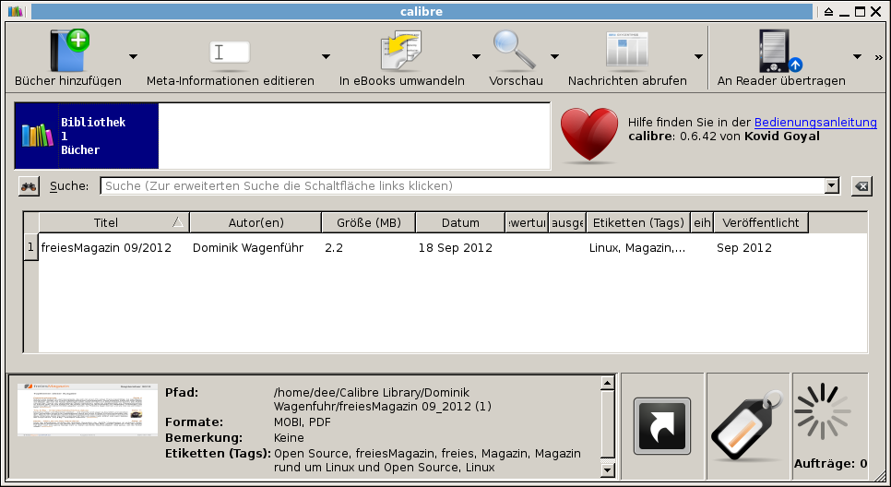Select freiesMagazin 09/2012 title cell
The height and width of the screenshot is (487, 891).
click(x=113, y=248)
